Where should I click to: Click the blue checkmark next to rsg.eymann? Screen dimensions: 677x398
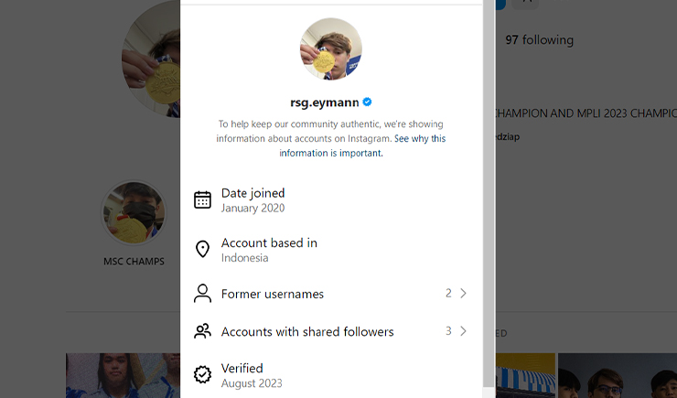(367, 102)
